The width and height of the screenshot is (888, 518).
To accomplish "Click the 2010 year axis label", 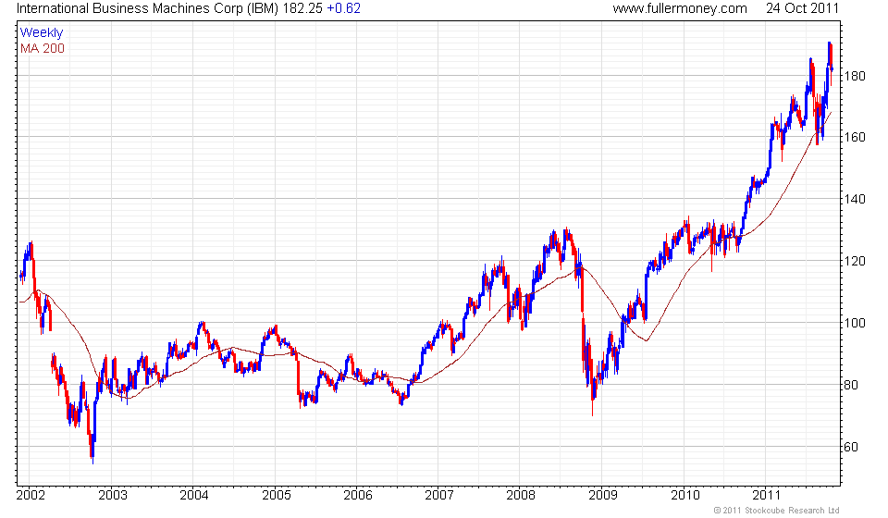I will [x=685, y=496].
